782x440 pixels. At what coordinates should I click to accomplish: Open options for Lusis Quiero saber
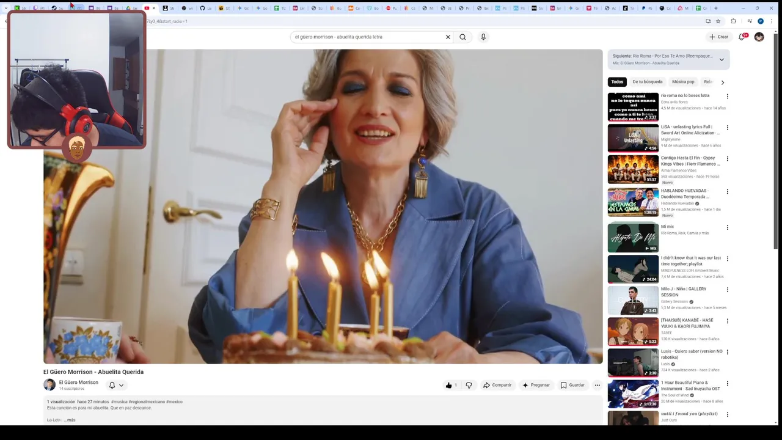[x=727, y=352]
